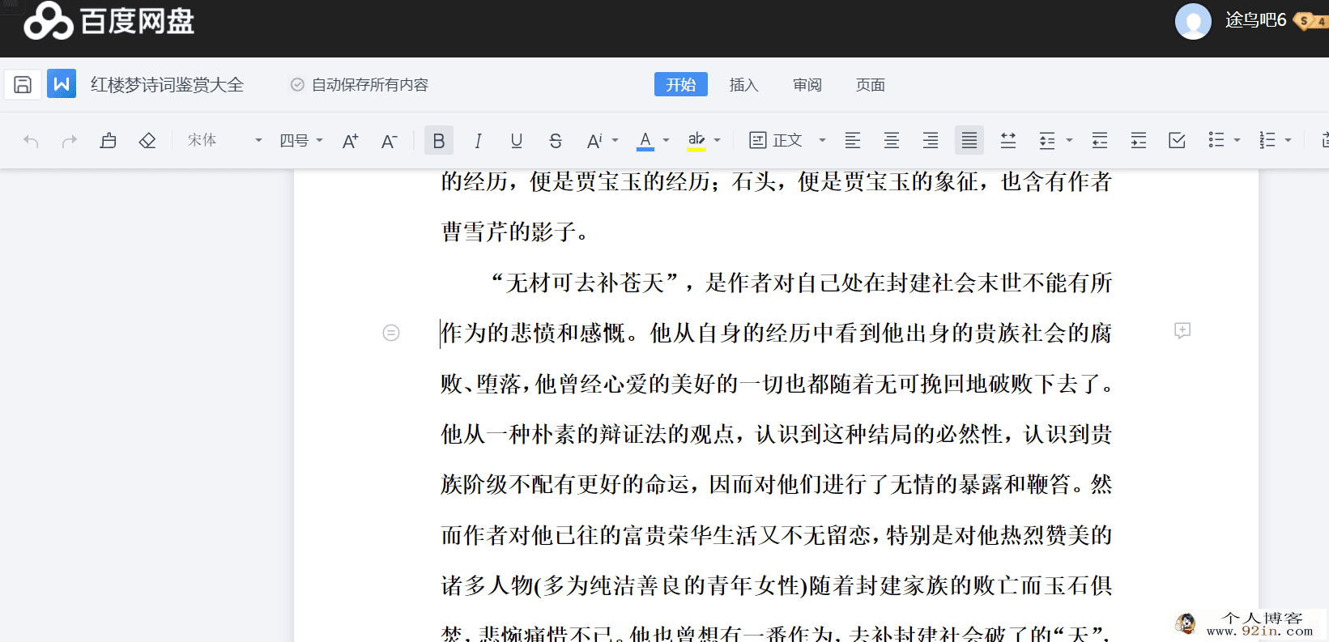Click the distributed alignment icon

click(x=1008, y=141)
